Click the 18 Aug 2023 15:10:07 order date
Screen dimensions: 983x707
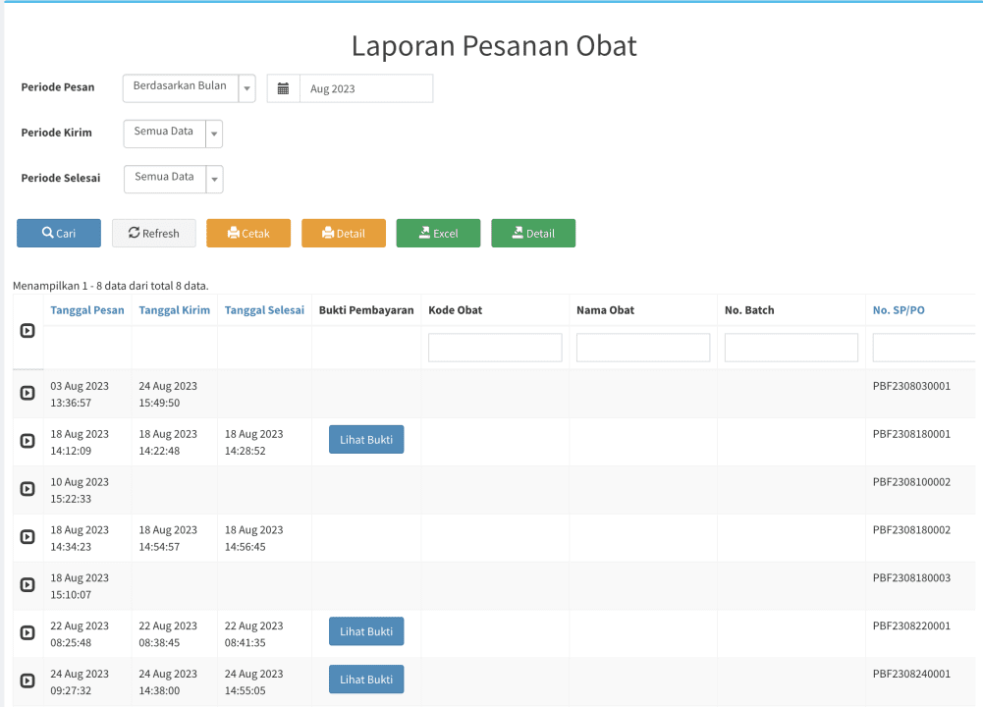point(80,586)
